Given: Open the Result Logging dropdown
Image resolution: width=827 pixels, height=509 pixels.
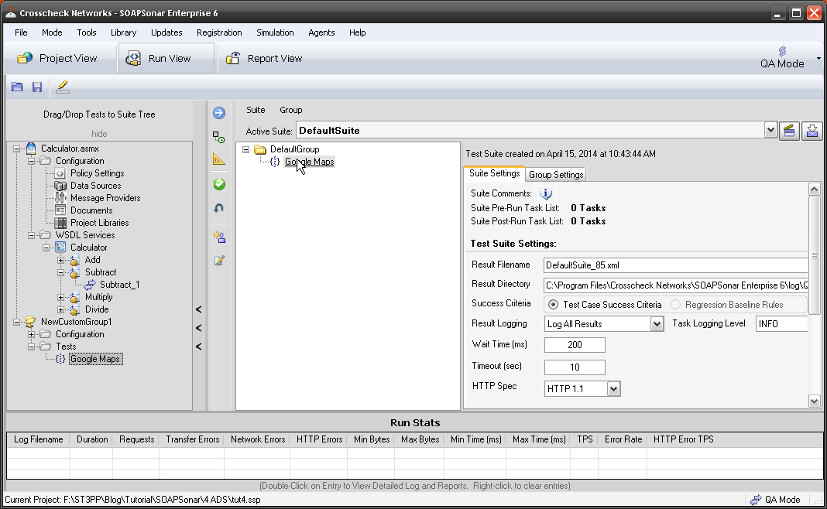Looking at the screenshot, I should click(x=657, y=324).
